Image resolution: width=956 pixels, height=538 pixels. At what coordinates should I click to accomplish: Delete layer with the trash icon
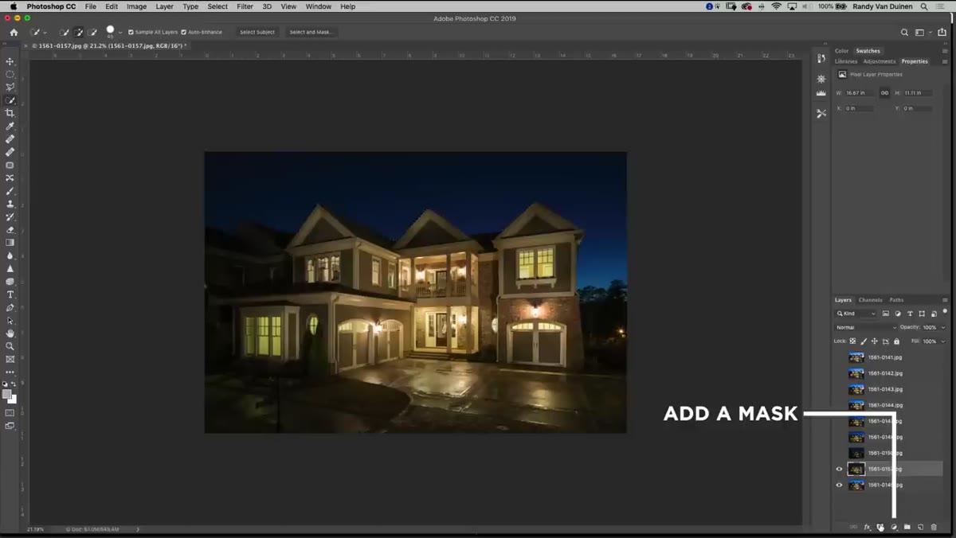(934, 527)
